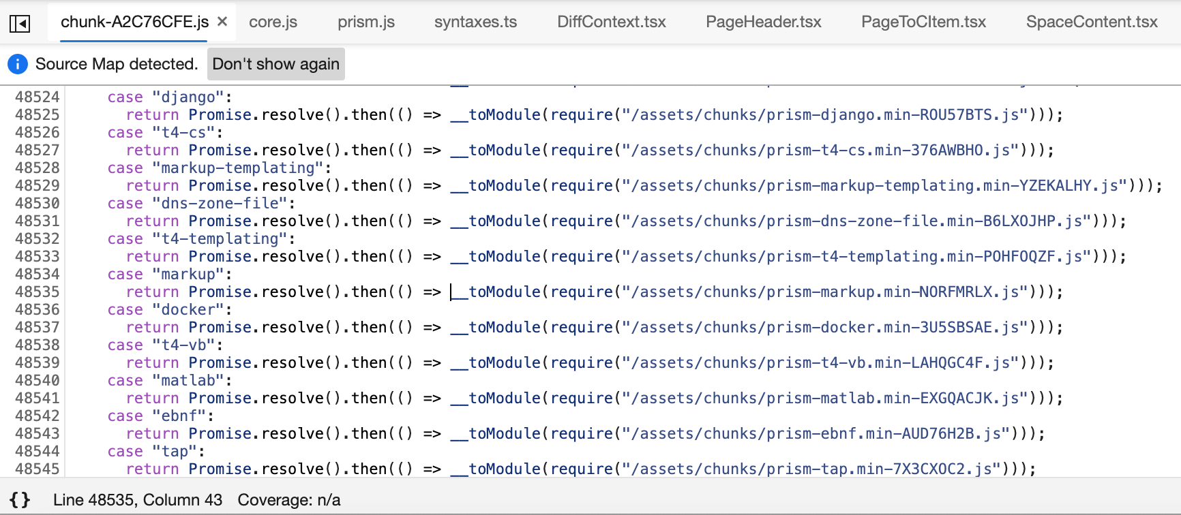
Task: Select the syntaxes.ts tab
Action: pos(475,22)
